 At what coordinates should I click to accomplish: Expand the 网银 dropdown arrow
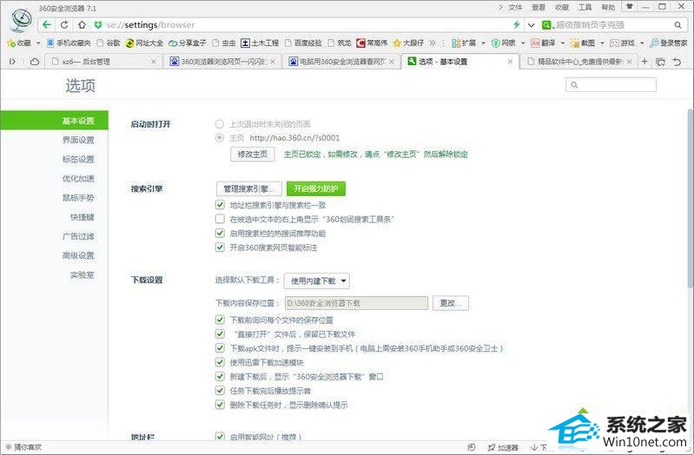click(523, 43)
